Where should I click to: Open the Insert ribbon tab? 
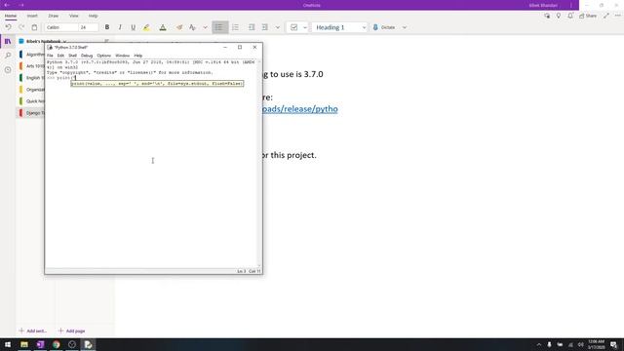[x=32, y=16]
